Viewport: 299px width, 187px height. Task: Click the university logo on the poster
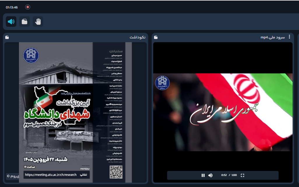(31, 55)
